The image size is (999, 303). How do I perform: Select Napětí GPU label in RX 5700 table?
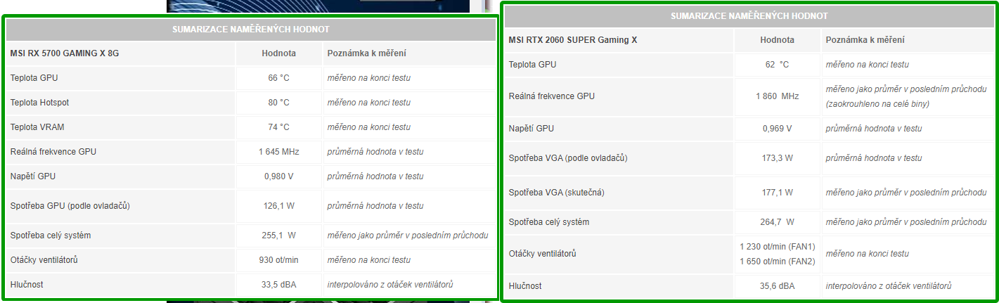pyautogui.click(x=32, y=176)
